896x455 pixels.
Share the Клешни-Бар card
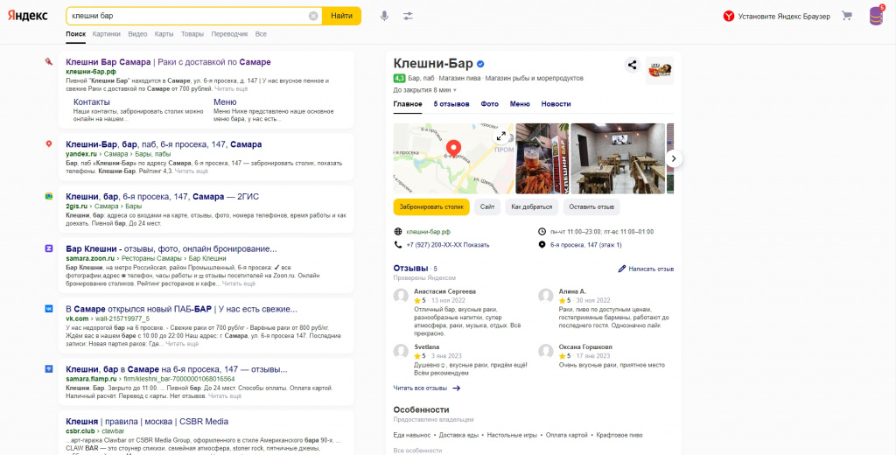pos(632,65)
